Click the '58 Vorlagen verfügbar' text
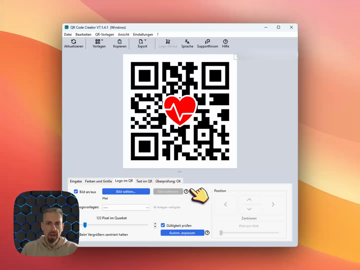The height and width of the screenshot is (270, 360). point(167,207)
